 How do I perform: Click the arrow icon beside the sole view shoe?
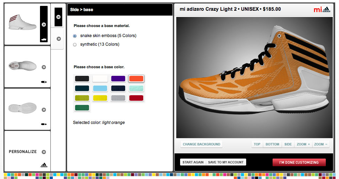[44, 110]
